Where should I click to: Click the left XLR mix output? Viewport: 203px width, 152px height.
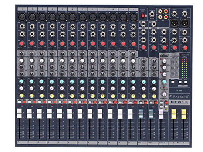(174, 23)
